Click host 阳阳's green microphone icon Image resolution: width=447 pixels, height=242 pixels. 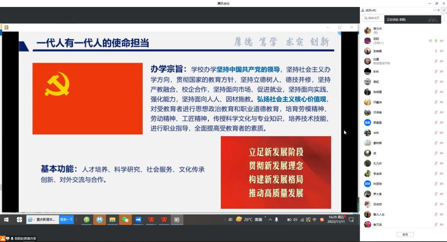pyautogui.click(x=436, y=40)
